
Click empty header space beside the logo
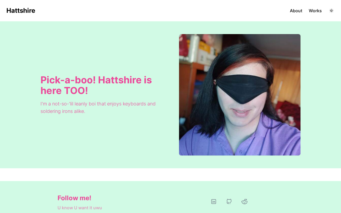[x=160, y=11]
